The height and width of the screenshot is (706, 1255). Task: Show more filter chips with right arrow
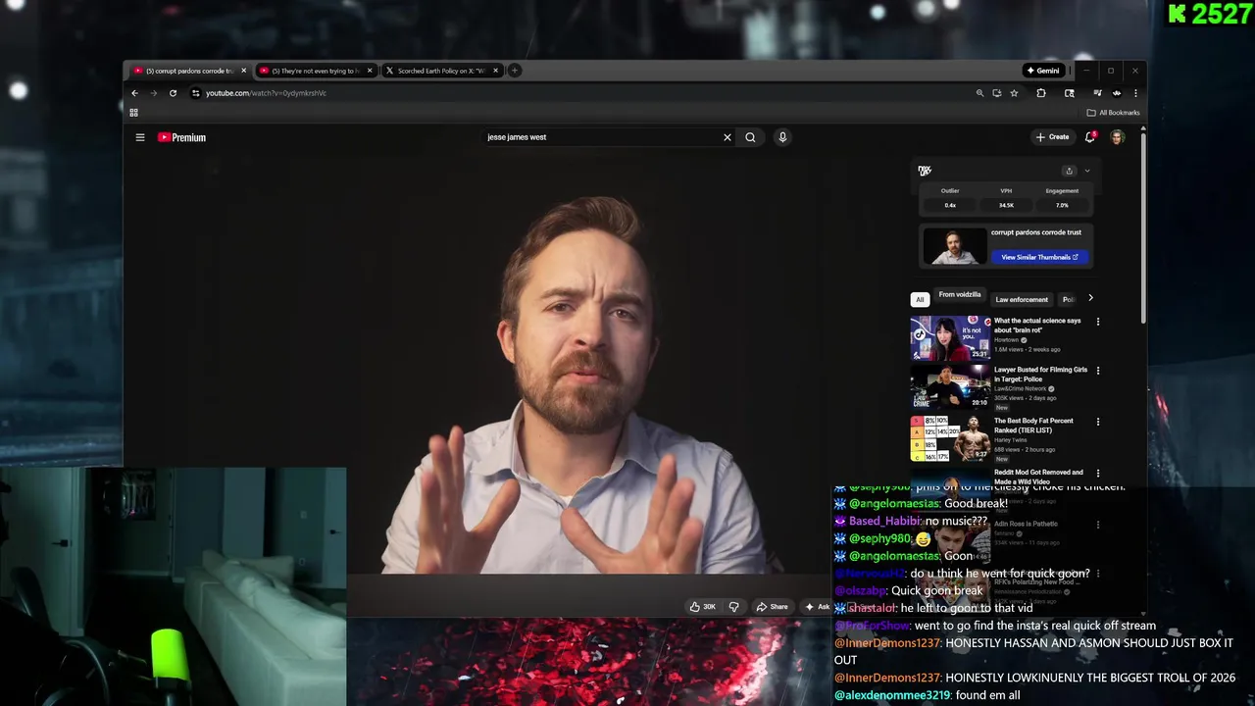[1090, 298]
